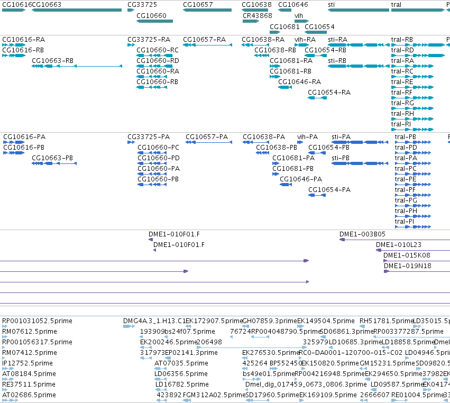Select CR43868 gene label
Screen dimensions: 450x403
click(258, 15)
